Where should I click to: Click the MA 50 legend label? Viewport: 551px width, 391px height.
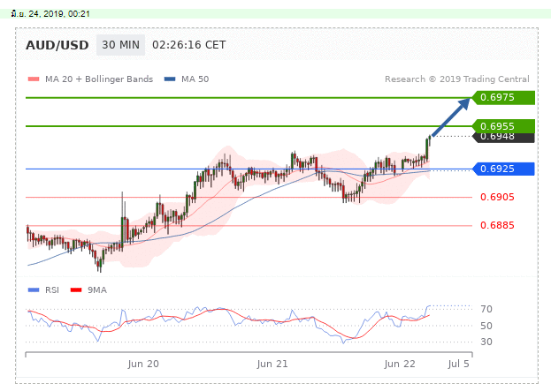195,79
